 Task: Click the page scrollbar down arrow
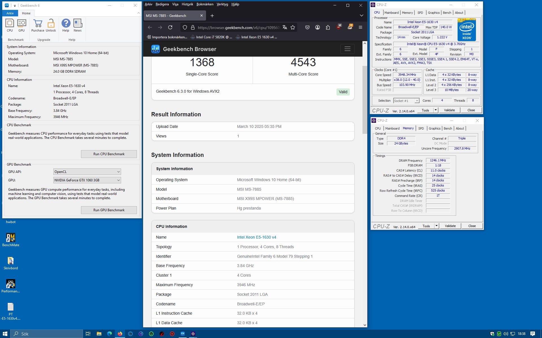365,325
